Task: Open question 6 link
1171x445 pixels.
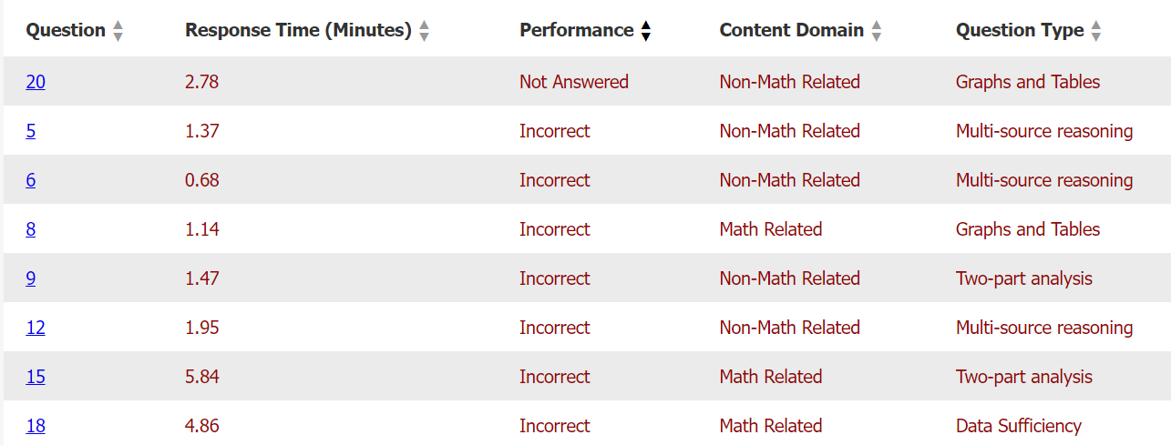Action: tap(31, 180)
